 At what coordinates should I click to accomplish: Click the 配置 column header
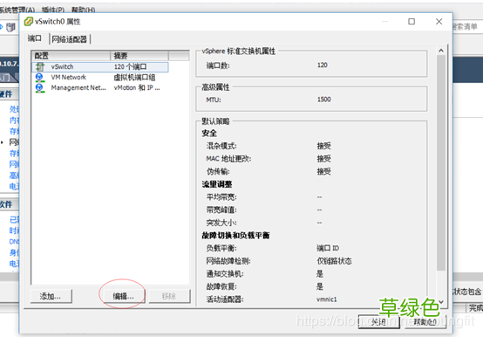[x=71, y=56]
